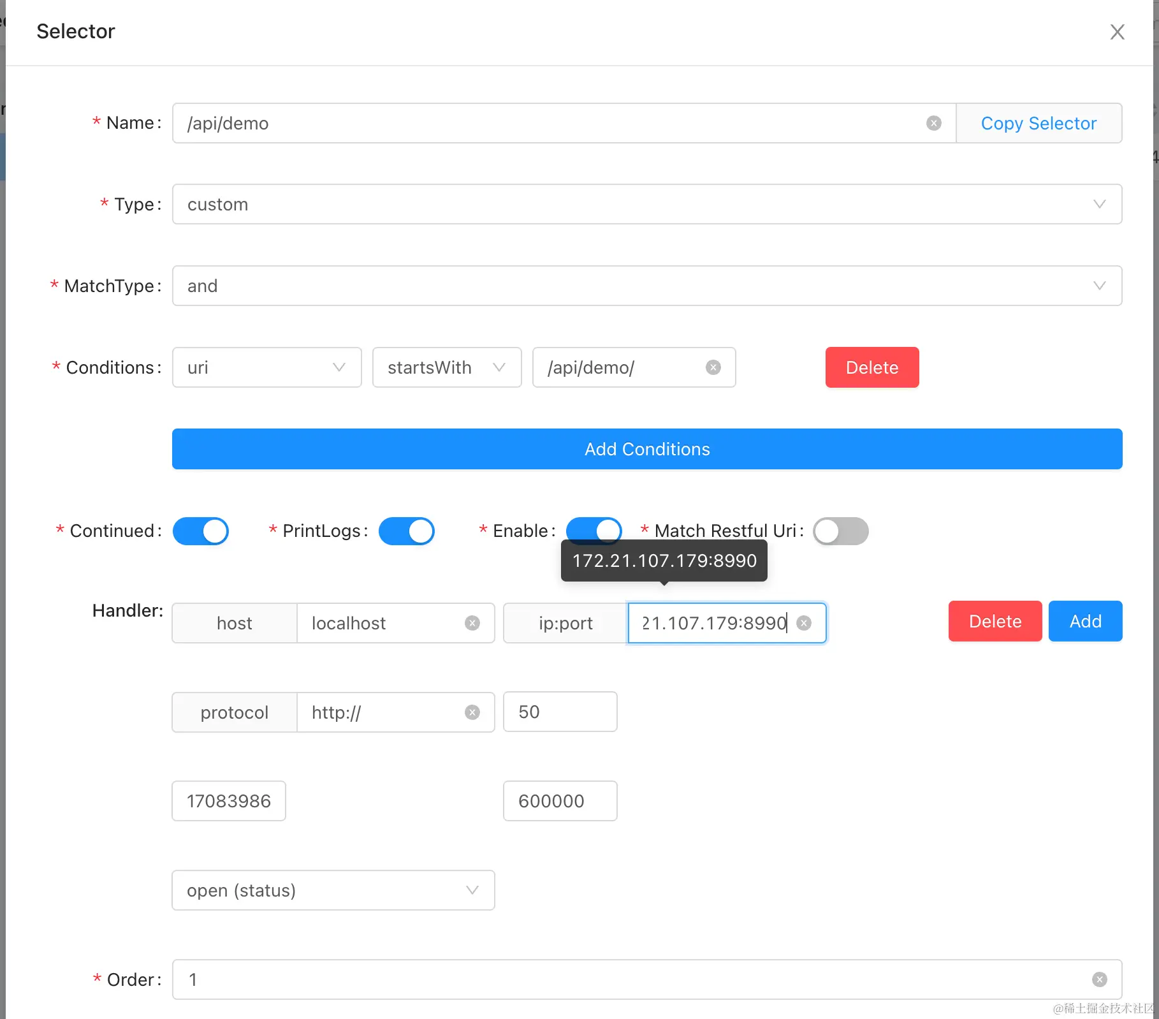Click the host label addon
Viewport: 1159px width, 1019px height.
(x=235, y=623)
